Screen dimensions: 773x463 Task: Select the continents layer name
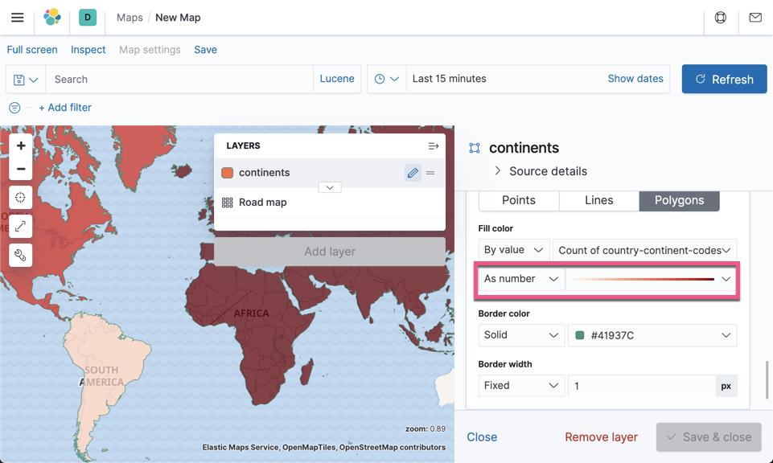click(x=265, y=173)
